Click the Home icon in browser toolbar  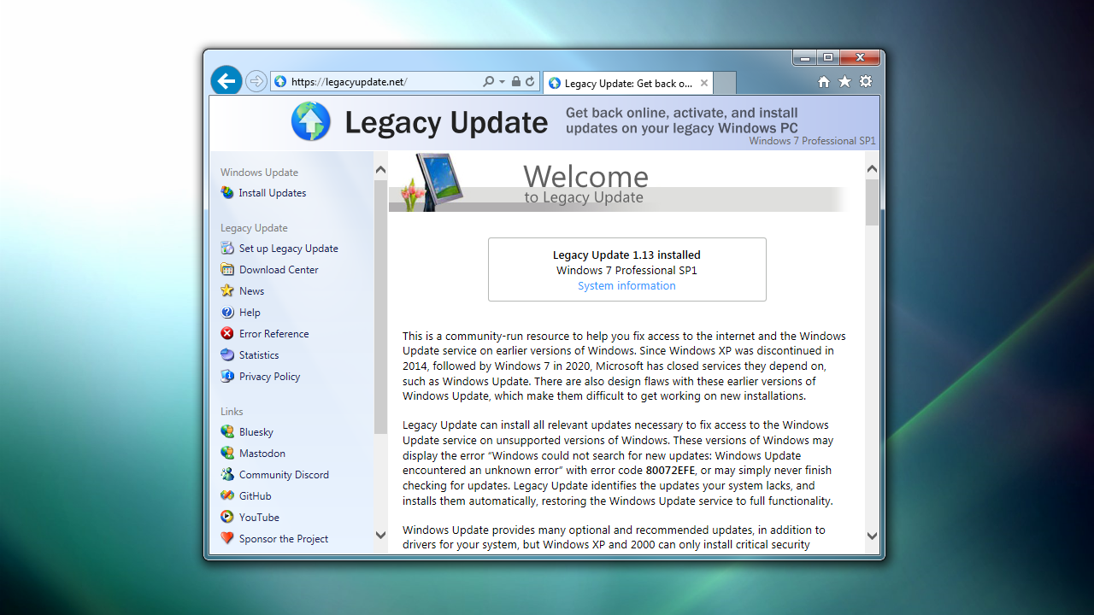(x=823, y=82)
